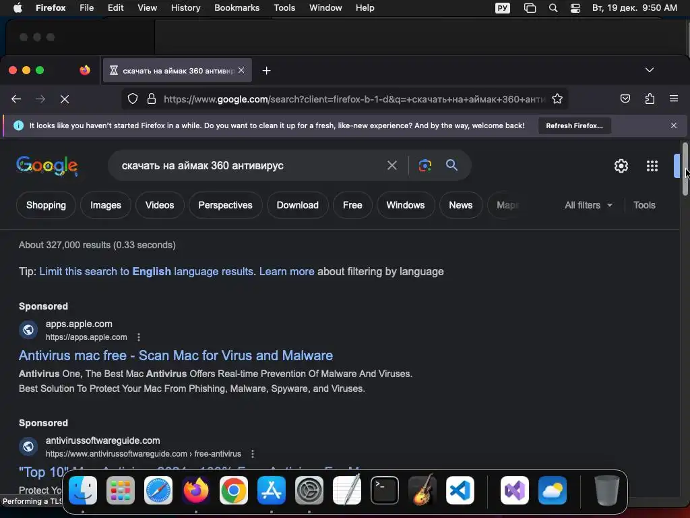Submit search with magnifier icon
The height and width of the screenshot is (518, 690).
451,165
